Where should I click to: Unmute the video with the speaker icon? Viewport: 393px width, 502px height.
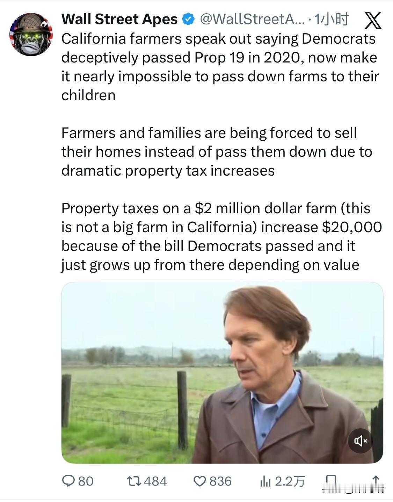(x=361, y=441)
